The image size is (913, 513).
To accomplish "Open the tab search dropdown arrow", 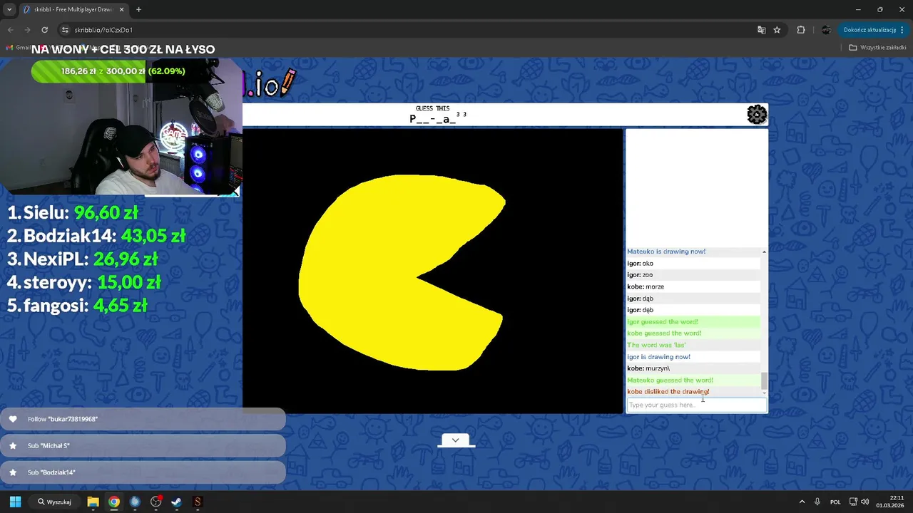I will tap(9, 9).
